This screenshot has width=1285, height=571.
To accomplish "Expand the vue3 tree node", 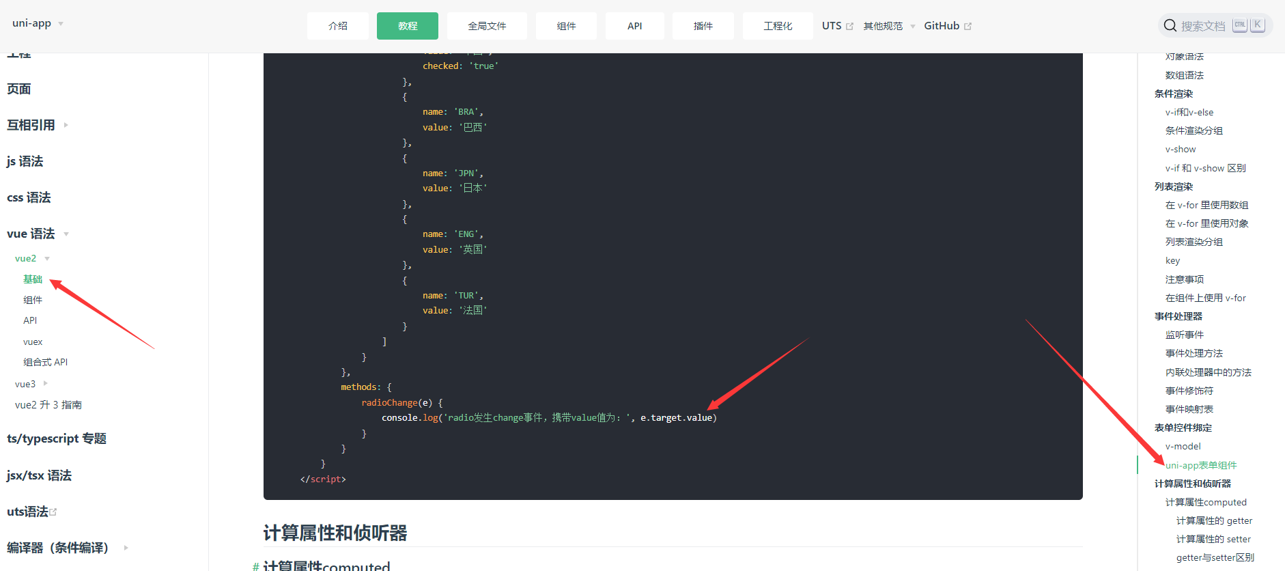I will point(46,384).
